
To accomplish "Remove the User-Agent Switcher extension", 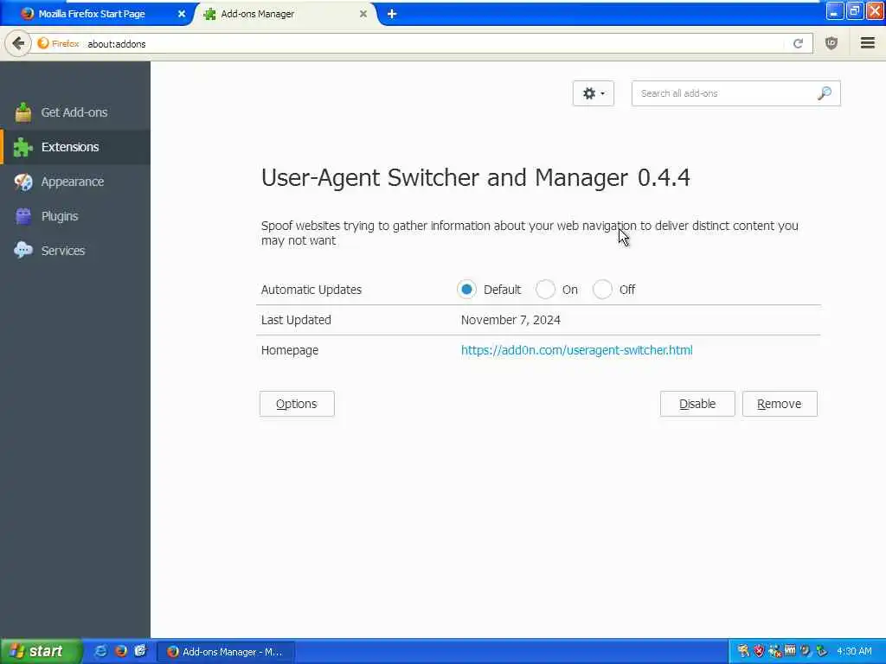I will click(780, 404).
